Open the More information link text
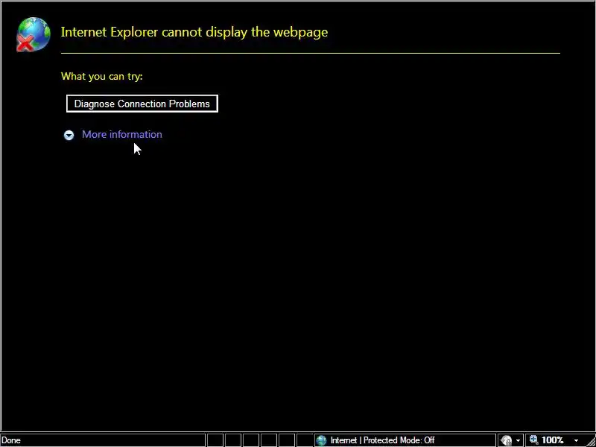The image size is (596, 447). (122, 134)
